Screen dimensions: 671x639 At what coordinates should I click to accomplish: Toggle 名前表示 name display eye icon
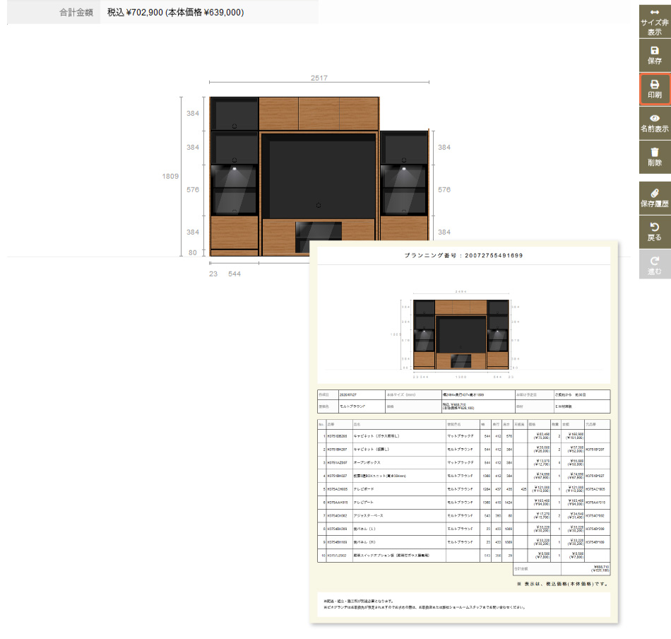tap(655, 123)
